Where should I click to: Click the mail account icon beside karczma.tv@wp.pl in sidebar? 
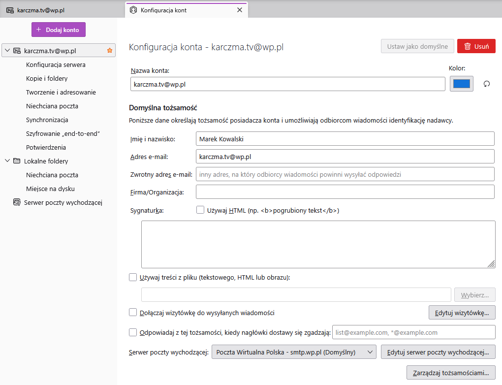(17, 51)
